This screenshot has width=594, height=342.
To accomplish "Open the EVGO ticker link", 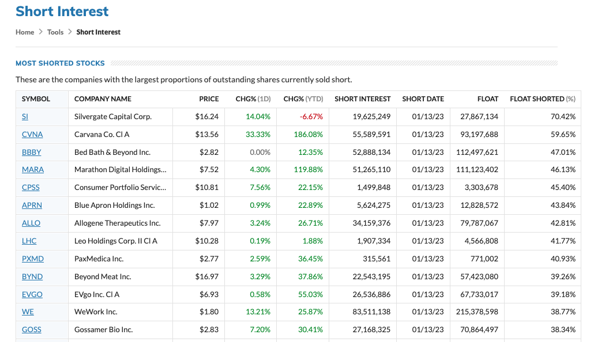I will 32,295.
